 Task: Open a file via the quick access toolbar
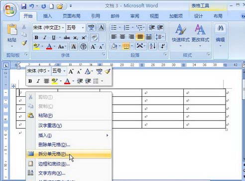point(60,6)
